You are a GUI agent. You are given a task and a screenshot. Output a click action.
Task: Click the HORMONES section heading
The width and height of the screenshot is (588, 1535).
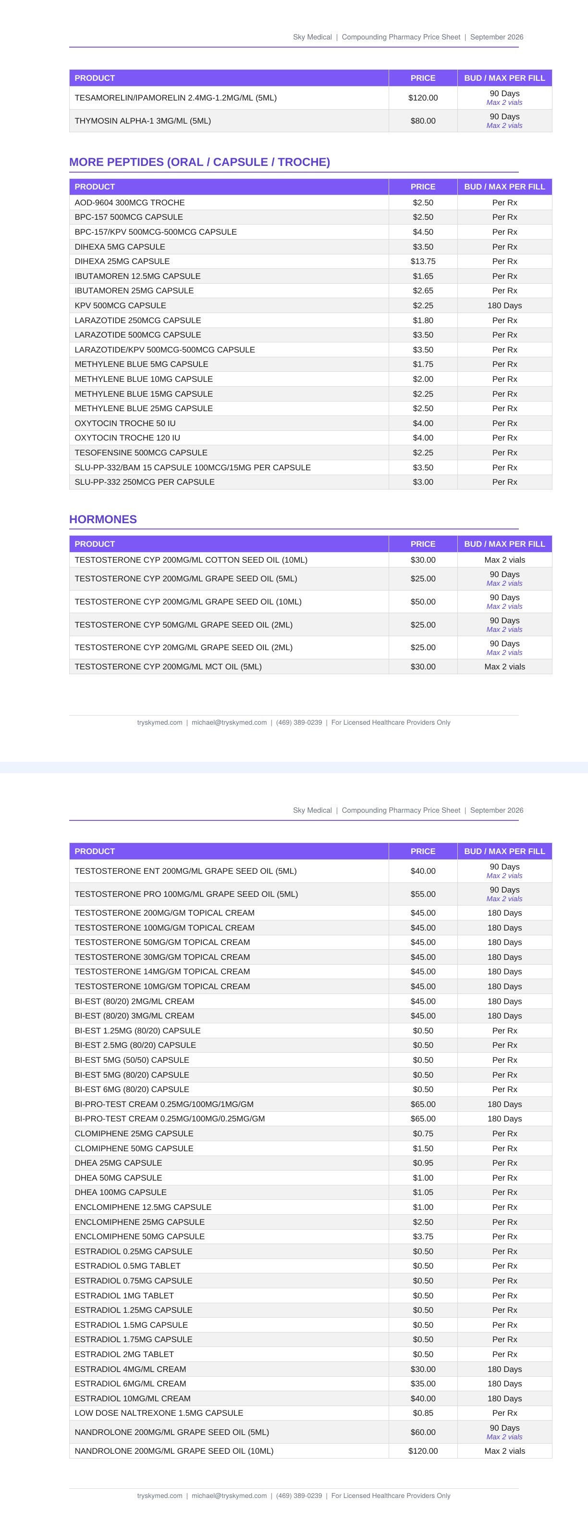(x=103, y=519)
